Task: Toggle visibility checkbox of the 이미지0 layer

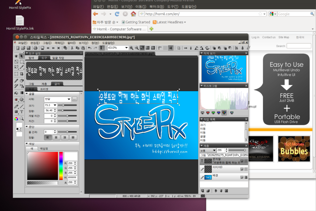Action: (242, 169)
